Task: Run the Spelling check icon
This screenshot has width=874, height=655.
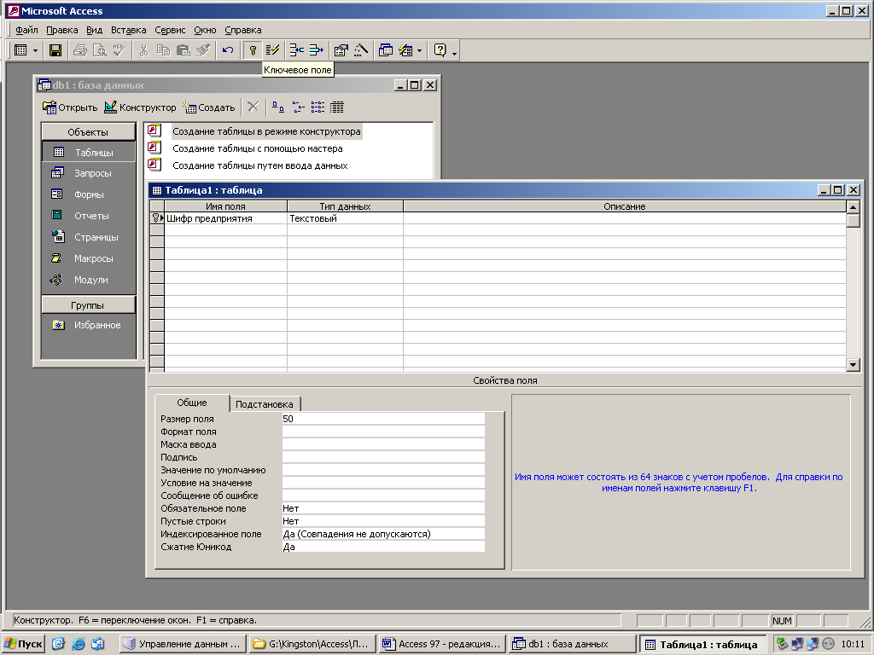Action: point(119,50)
